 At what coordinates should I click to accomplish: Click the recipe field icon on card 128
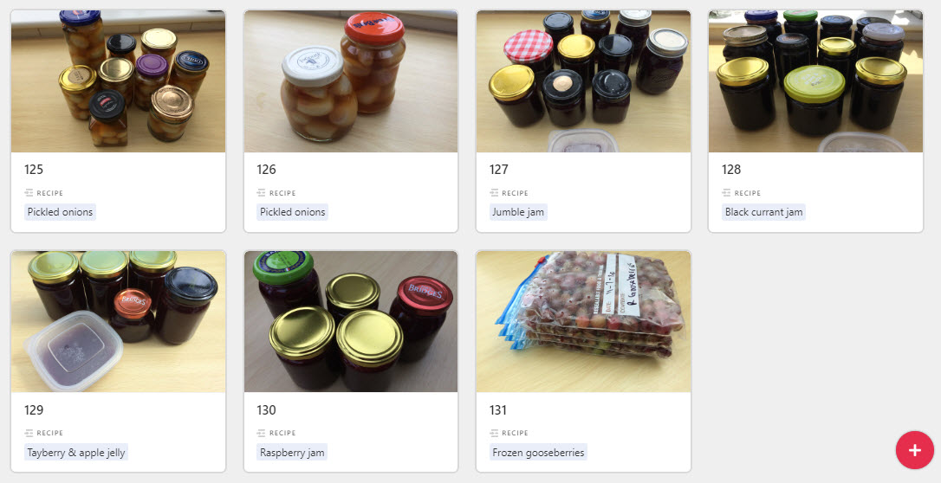726,193
